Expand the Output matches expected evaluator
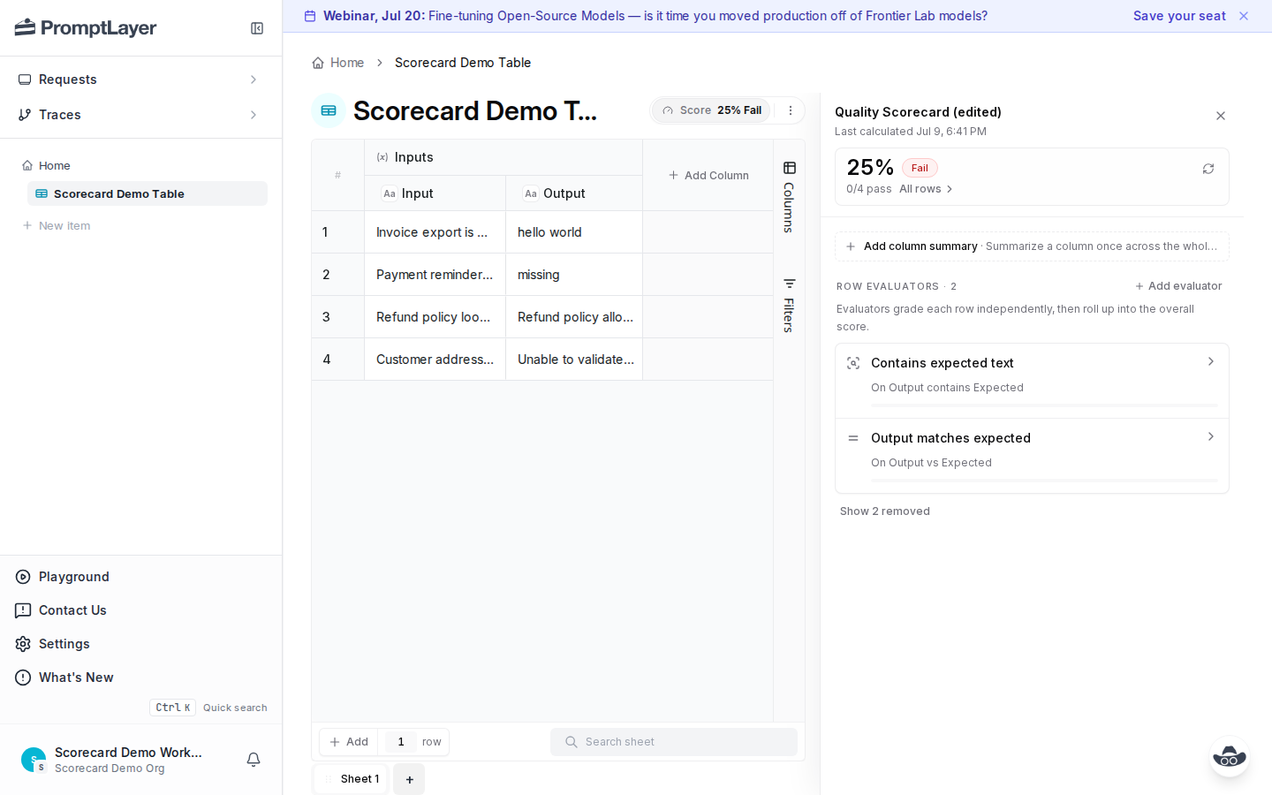Image resolution: width=1272 pixels, height=795 pixels. pyautogui.click(x=1032, y=456)
